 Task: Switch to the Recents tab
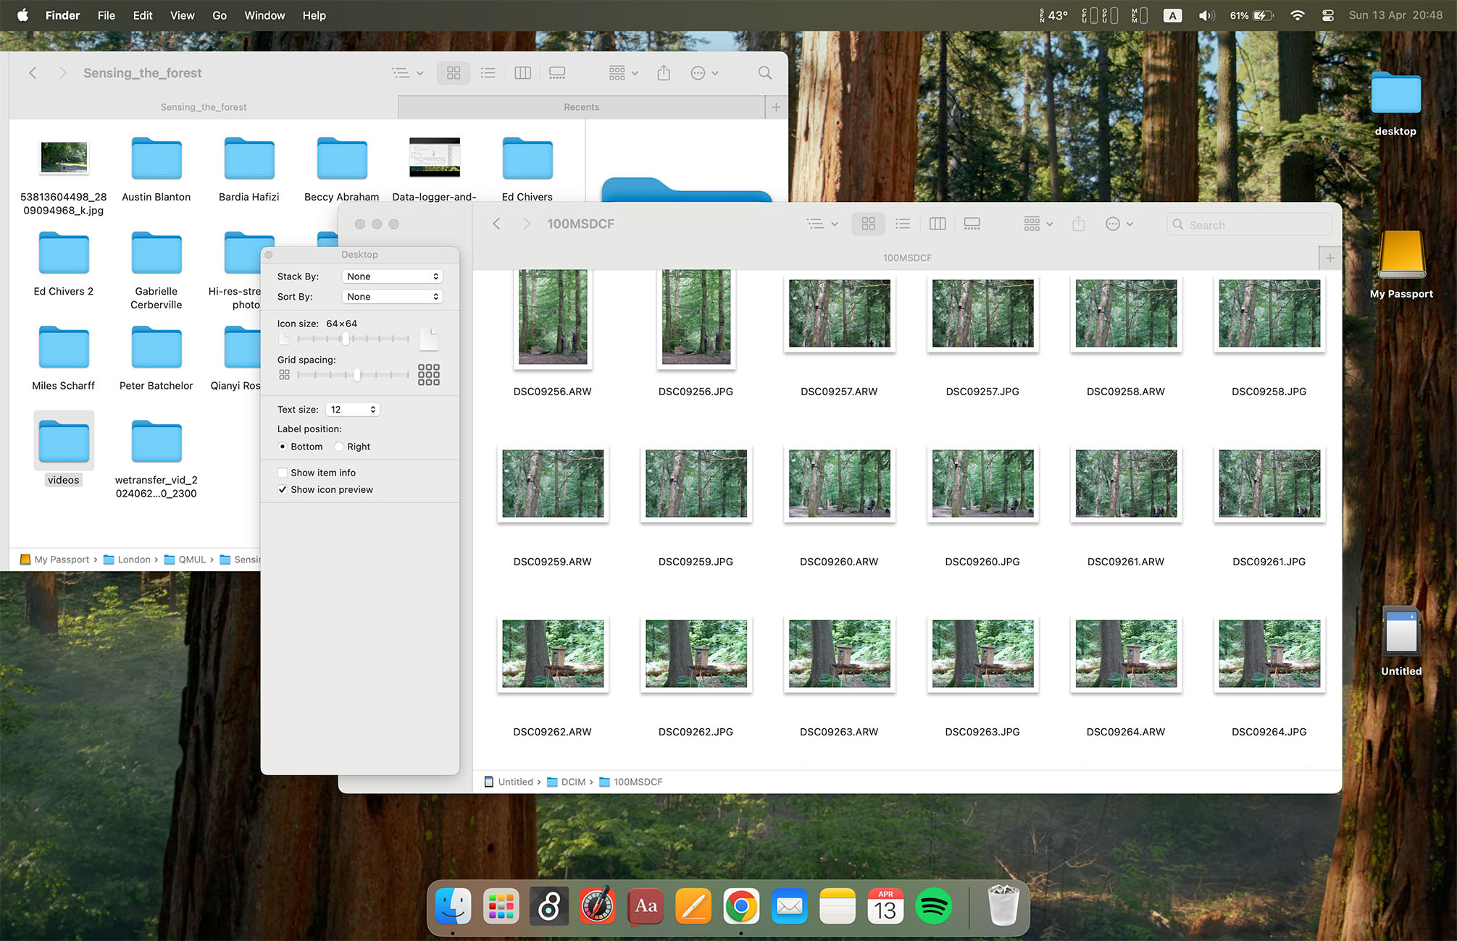click(582, 107)
